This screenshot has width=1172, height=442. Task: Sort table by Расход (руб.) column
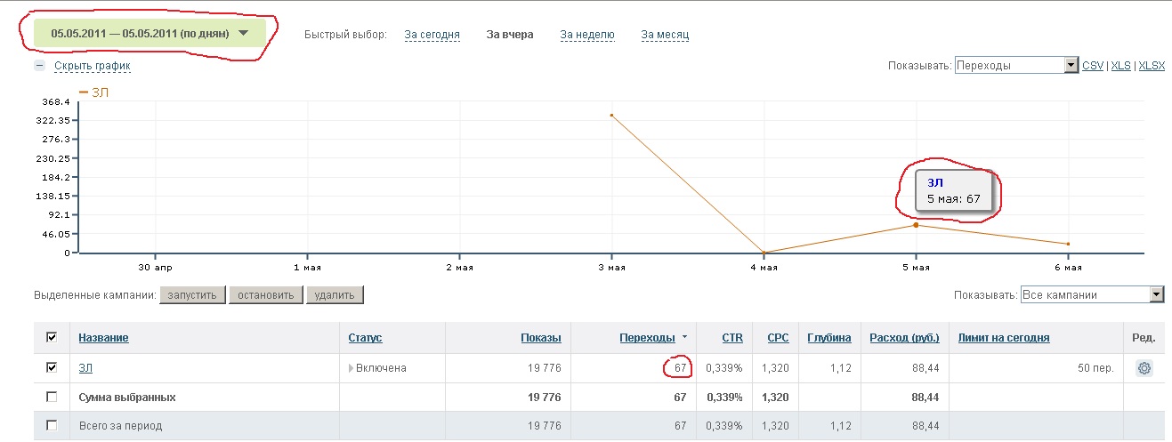click(x=904, y=338)
